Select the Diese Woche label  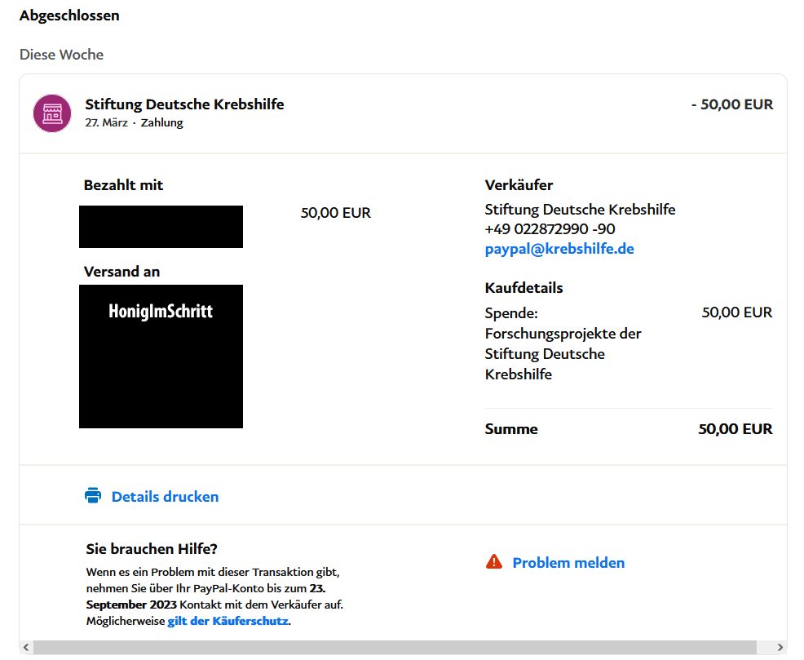click(x=61, y=55)
